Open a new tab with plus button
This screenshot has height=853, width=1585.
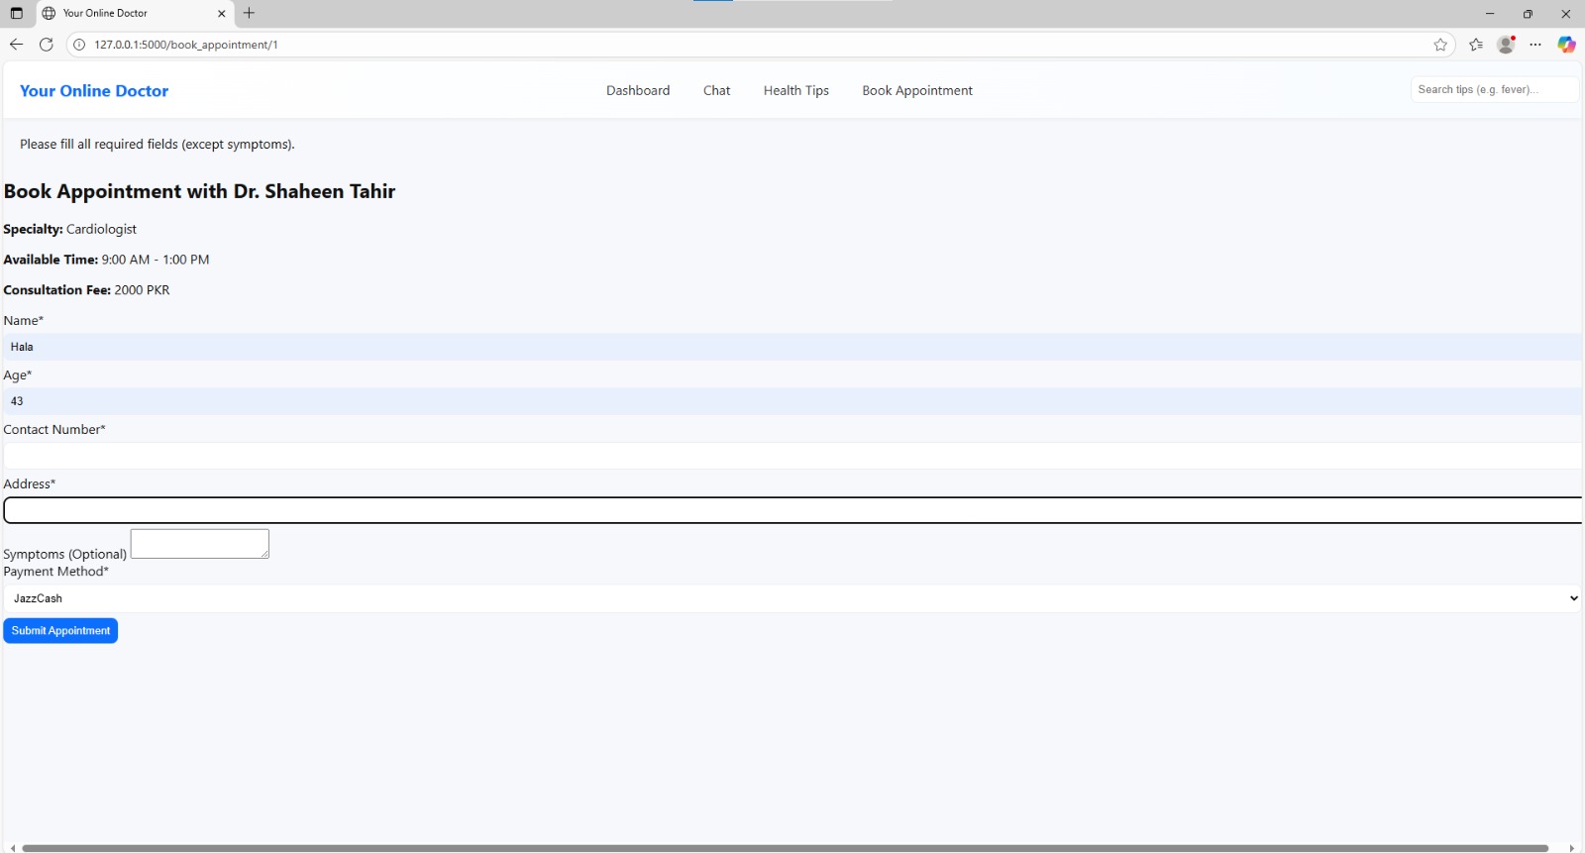(249, 13)
